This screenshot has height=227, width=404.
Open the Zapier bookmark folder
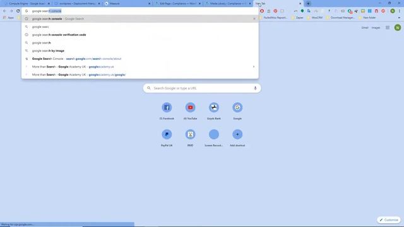[297, 18]
